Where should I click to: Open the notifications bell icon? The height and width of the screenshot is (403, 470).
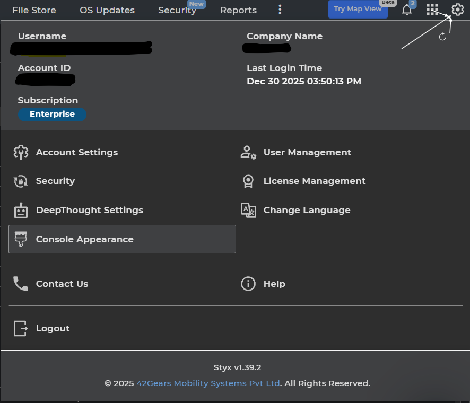click(x=407, y=10)
